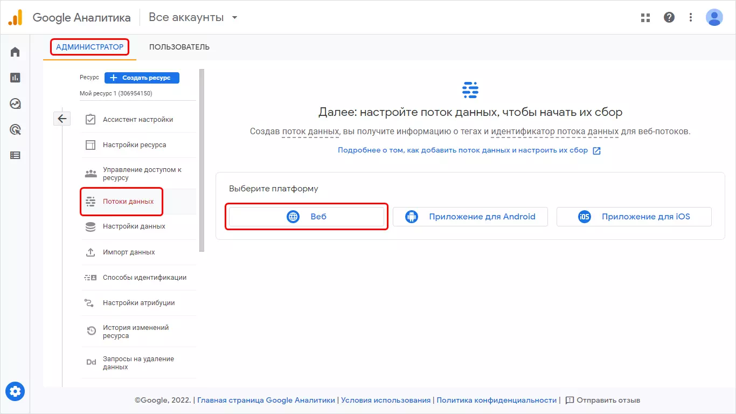The height and width of the screenshot is (414, 736).
Task: Open Reports bar-chart icon in sidebar
Action: 15,78
